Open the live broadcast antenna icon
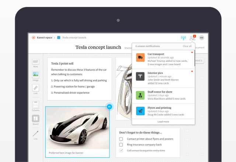The width and height of the screenshot is (236, 162). (183, 38)
